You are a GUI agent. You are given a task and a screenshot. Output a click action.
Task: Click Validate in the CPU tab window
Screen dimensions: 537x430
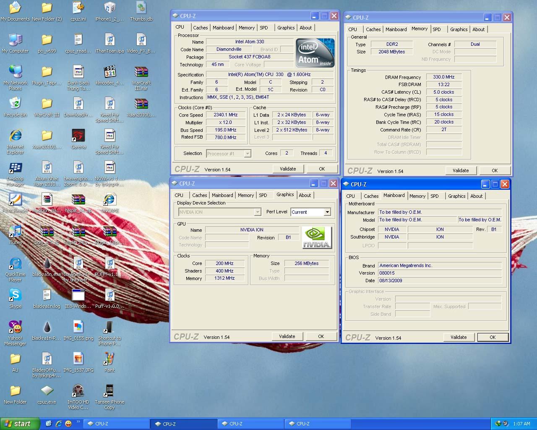[288, 169]
